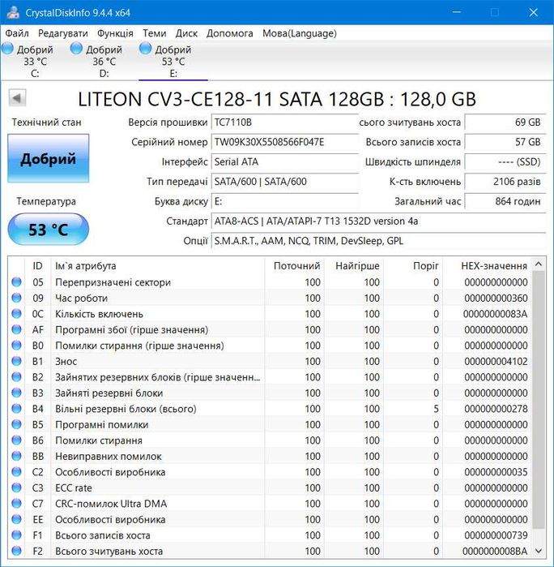Select the Перепризначені сектори row name
Screen dimensions: 554x567
[113, 282]
